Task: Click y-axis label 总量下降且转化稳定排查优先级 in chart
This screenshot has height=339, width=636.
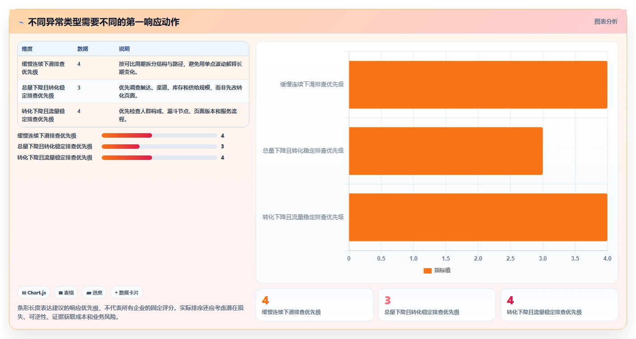Action: (x=303, y=151)
